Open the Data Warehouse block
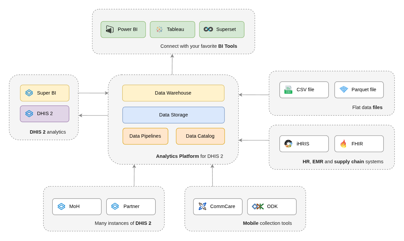Viewport: 404px width, 241px height. [x=173, y=93]
